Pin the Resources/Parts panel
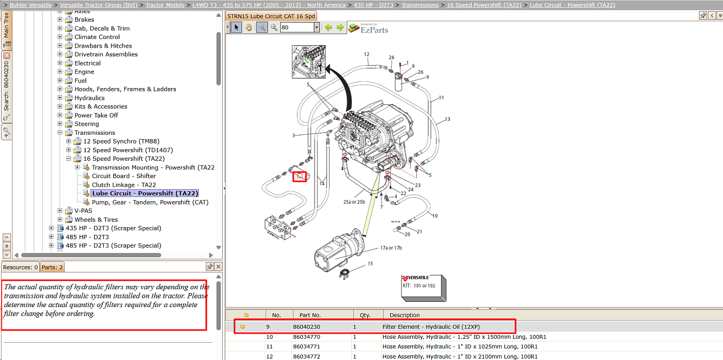The image size is (723, 360). tap(210, 267)
